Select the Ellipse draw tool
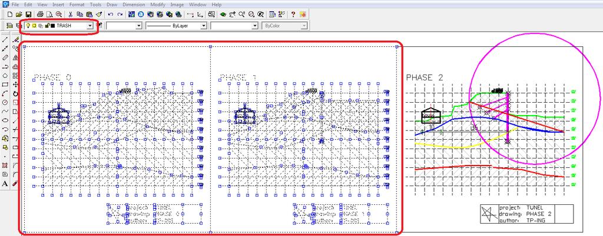Viewport: 603px width, 236px height. [5, 120]
